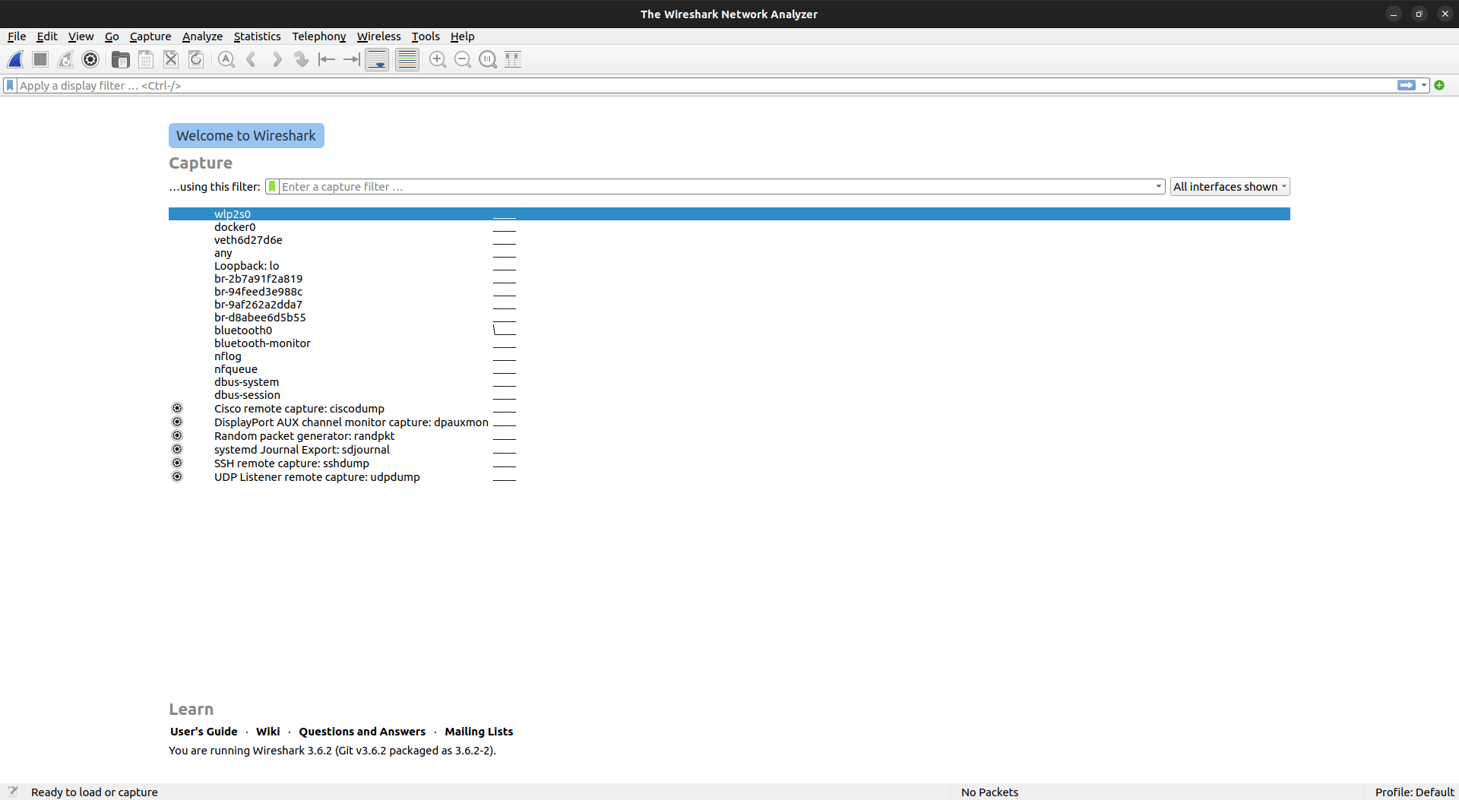Viewport: 1459px width, 800px height.
Task: Click the Save capture file icon
Action: 146,59
